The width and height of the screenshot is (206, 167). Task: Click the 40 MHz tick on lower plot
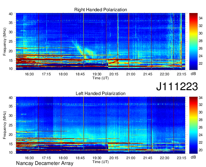(11, 98)
